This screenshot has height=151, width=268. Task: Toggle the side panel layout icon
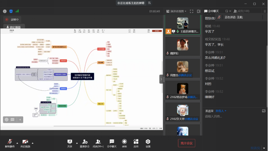(199, 11)
